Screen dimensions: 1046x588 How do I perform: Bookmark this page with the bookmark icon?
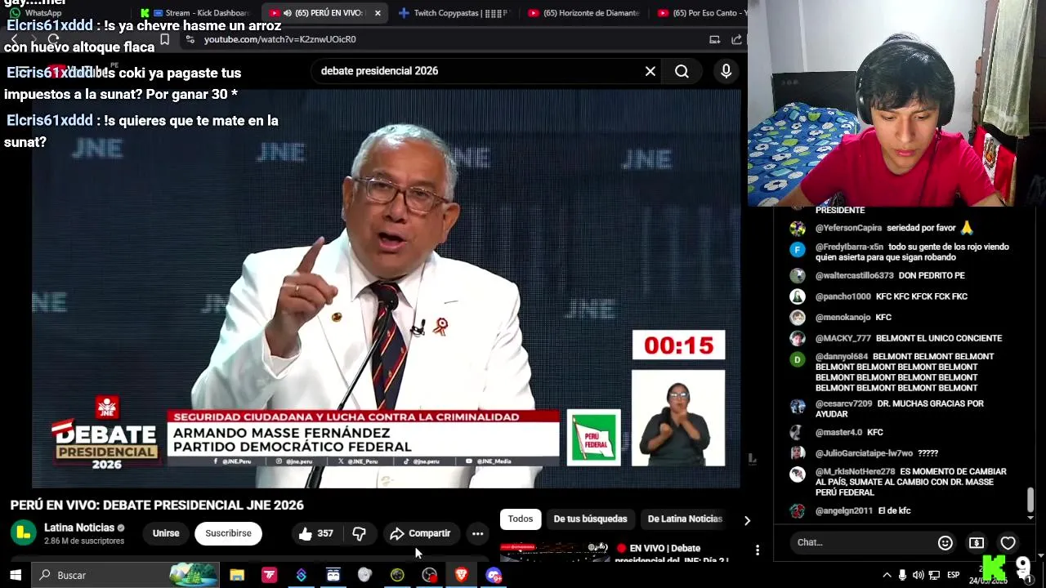164,39
